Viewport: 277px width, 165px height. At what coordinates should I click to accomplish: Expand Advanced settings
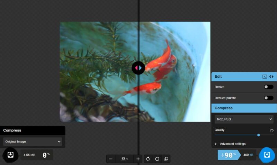click(230, 144)
